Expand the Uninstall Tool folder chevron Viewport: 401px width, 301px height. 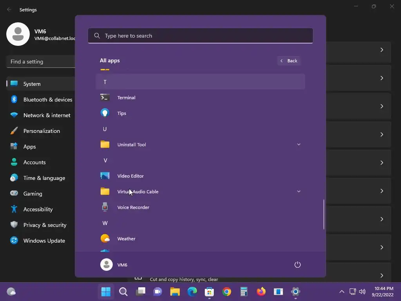[x=298, y=144]
